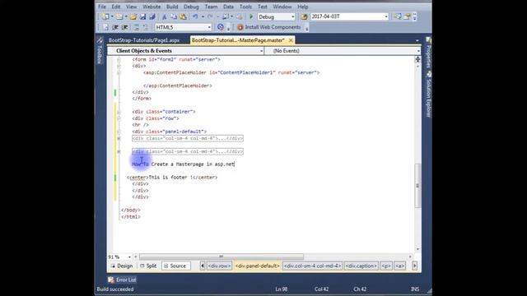
Task: Open the Properties side panel tab
Action: pos(428,52)
